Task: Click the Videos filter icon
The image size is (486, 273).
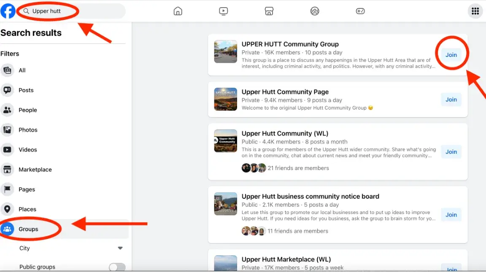Action: click(7, 150)
